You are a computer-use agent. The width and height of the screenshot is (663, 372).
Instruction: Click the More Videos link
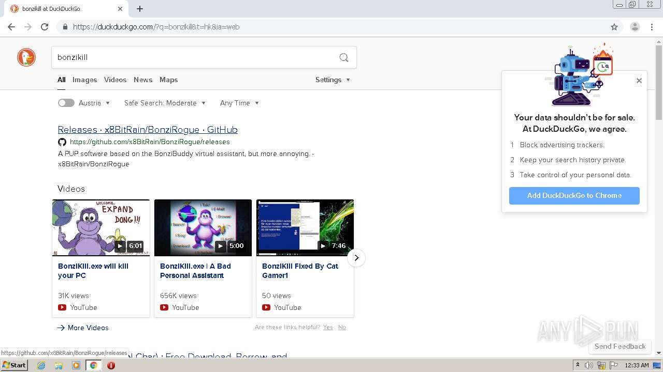click(x=83, y=328)
